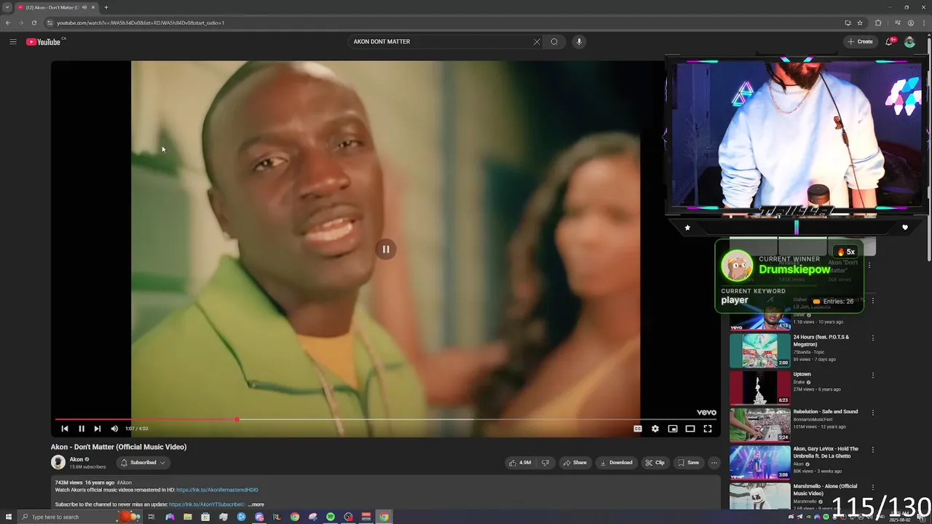Go to the YouTube home logo
This screenshot has width=932, height=524.
coord(44,41)
